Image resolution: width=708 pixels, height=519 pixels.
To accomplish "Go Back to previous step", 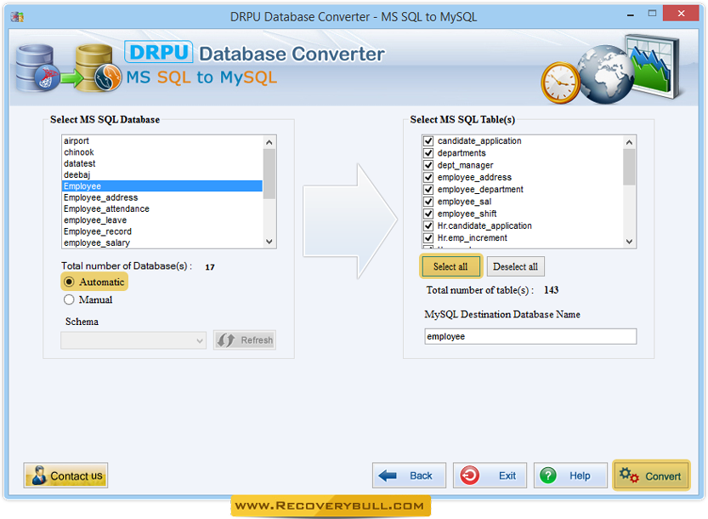I will [x=409, y=476].
